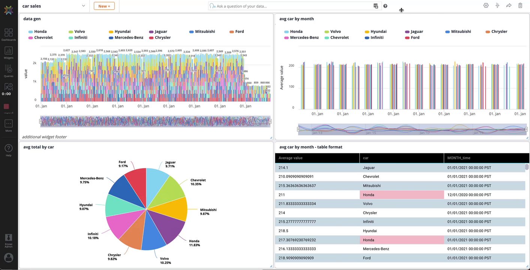Click the Mercedes-Benz table cell
The image size is (530, 270).
(401, 249)
